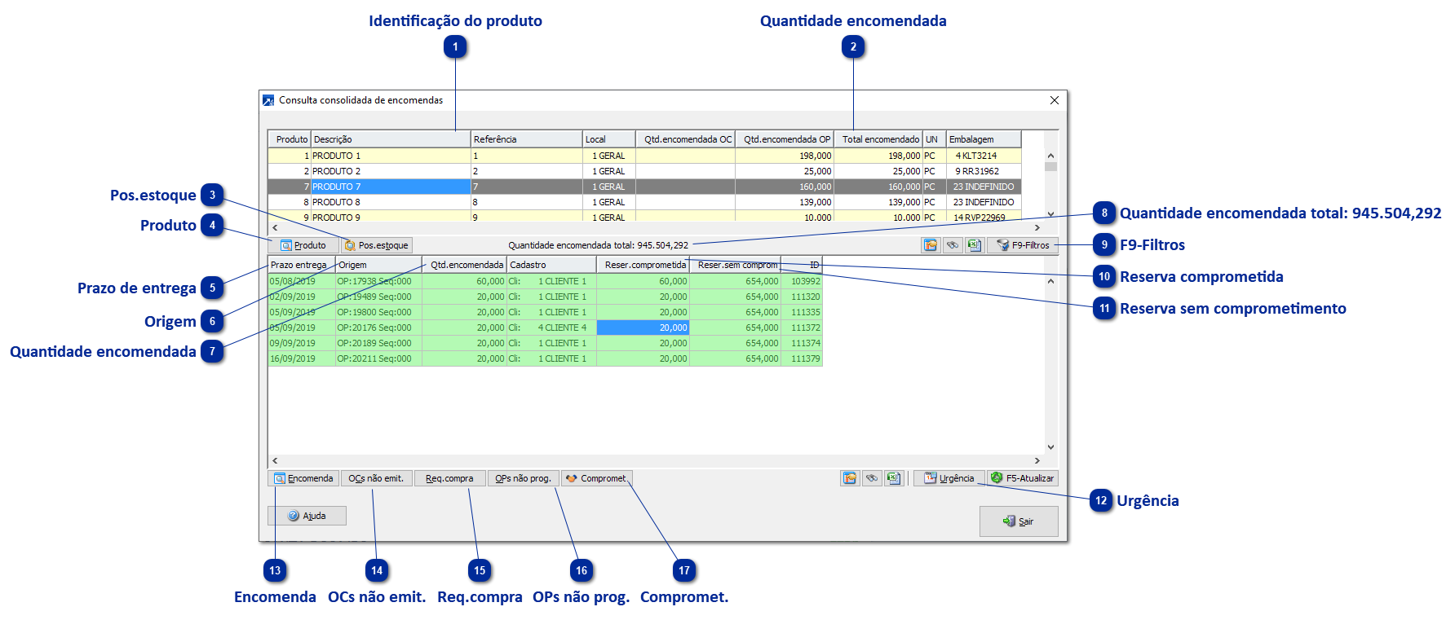Click the Urgência button
Viewport: 1455px width, 620px height.
click(x=949, y=478)
